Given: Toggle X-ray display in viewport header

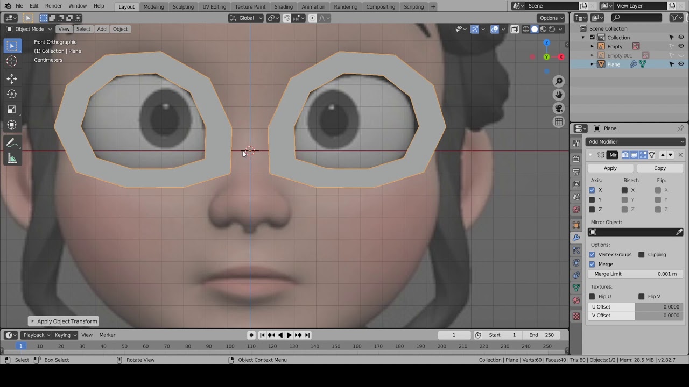Looking at the screenshot, I should (515, 29).
